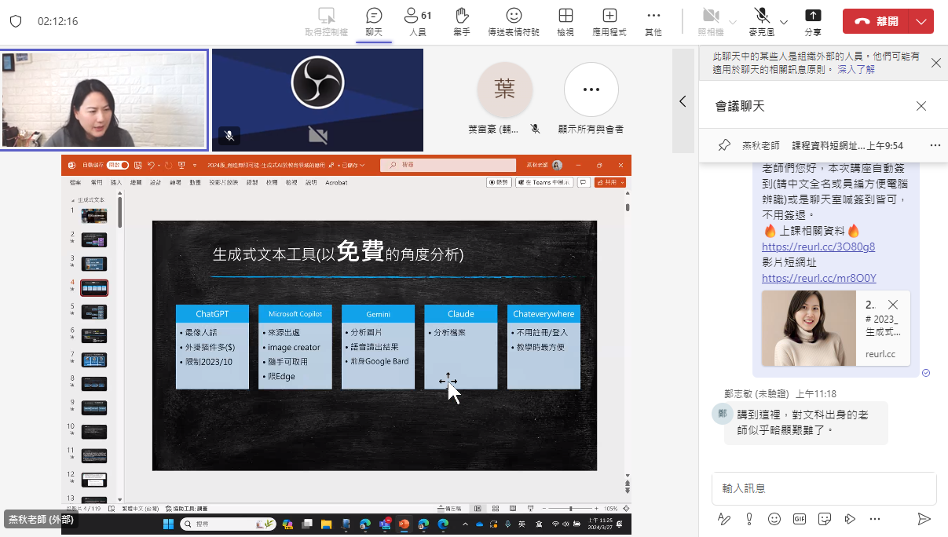This screenshot has height=537, width=948.
Task: Select slide 5 thumbnail in PowerPoint panel
Action: (x=94, y=312)
